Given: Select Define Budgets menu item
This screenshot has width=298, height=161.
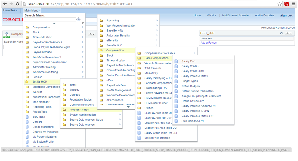Looking at the screenshot, I should point(191,86).
